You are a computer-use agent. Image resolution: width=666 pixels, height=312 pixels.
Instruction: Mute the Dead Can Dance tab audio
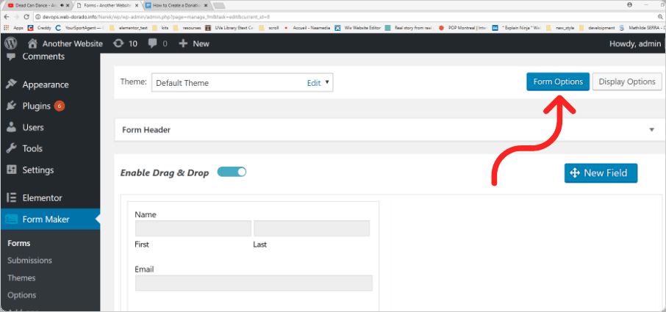(x=62, y=6)
